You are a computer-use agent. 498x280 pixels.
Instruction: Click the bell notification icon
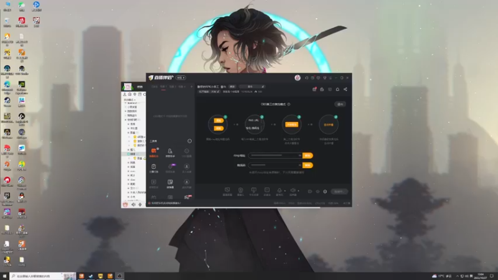337,89
